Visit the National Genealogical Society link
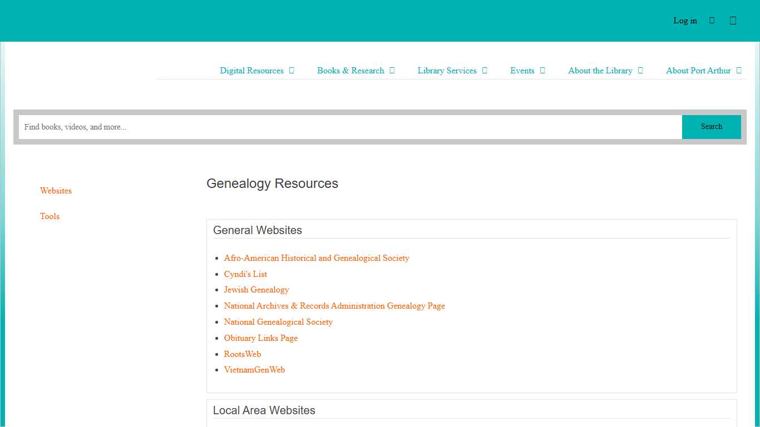Screen dimensions: 760x427 [278, 322]
